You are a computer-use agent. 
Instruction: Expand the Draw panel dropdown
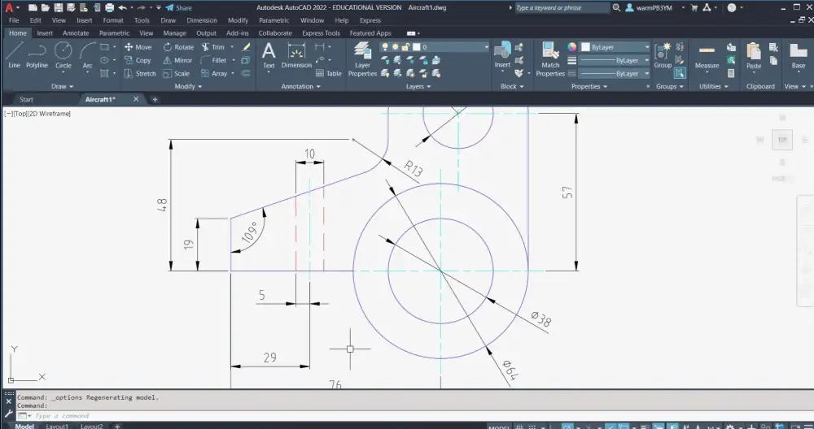[x=63, y=86]
